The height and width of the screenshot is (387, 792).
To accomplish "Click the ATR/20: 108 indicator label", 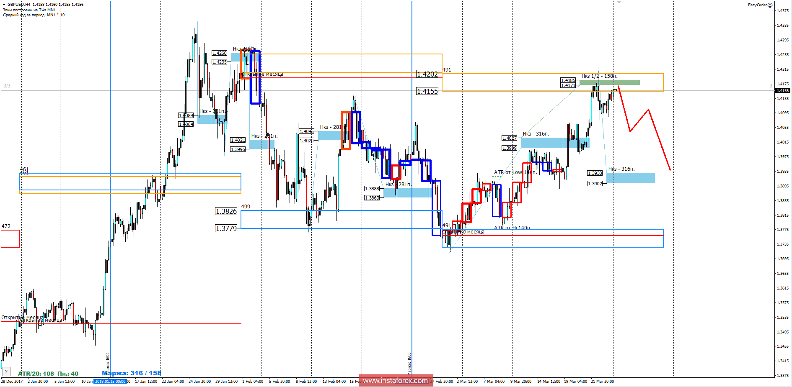I will click(x=35, y=372).
